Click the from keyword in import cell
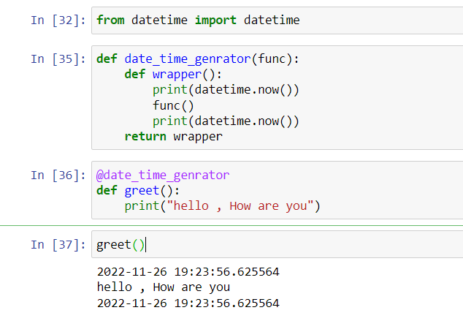This screenshot has height=321, width=463. point(110,20)
